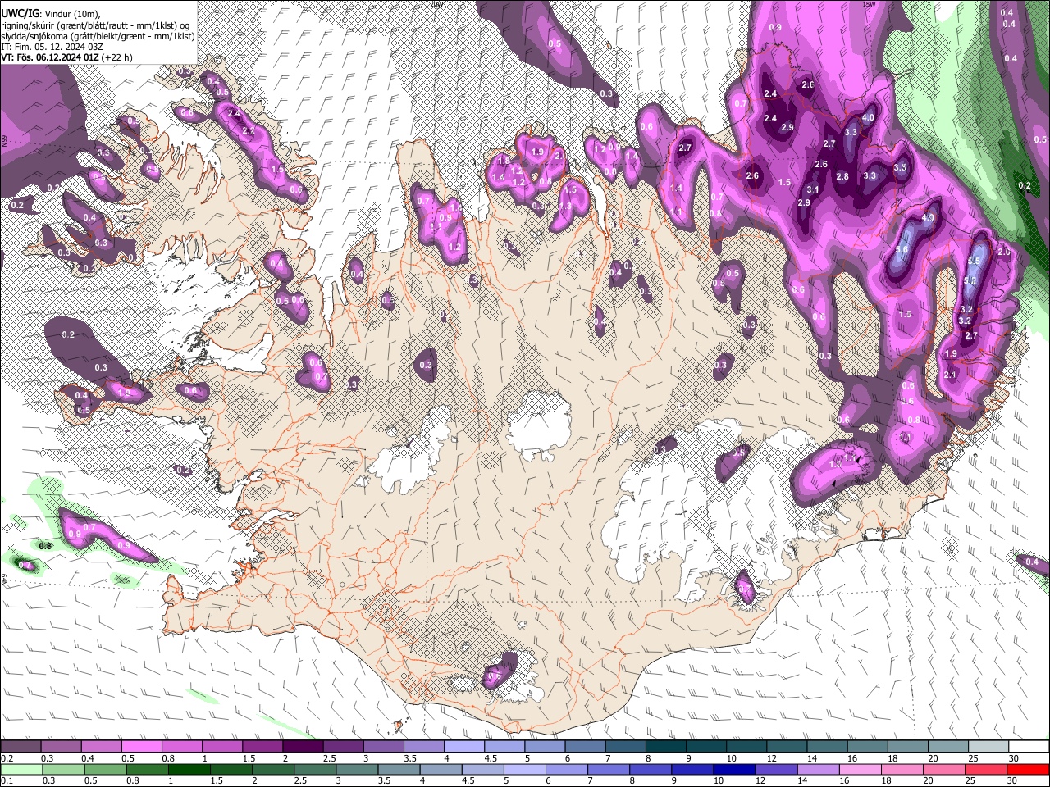
Task: Click the darkest mauve 0.2 snow legend swatch
Action: point(21,746)
